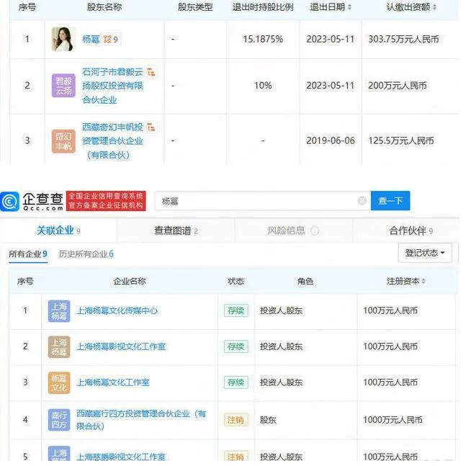Click the relationship graph icon beside 杨幂

coord(107,40)
